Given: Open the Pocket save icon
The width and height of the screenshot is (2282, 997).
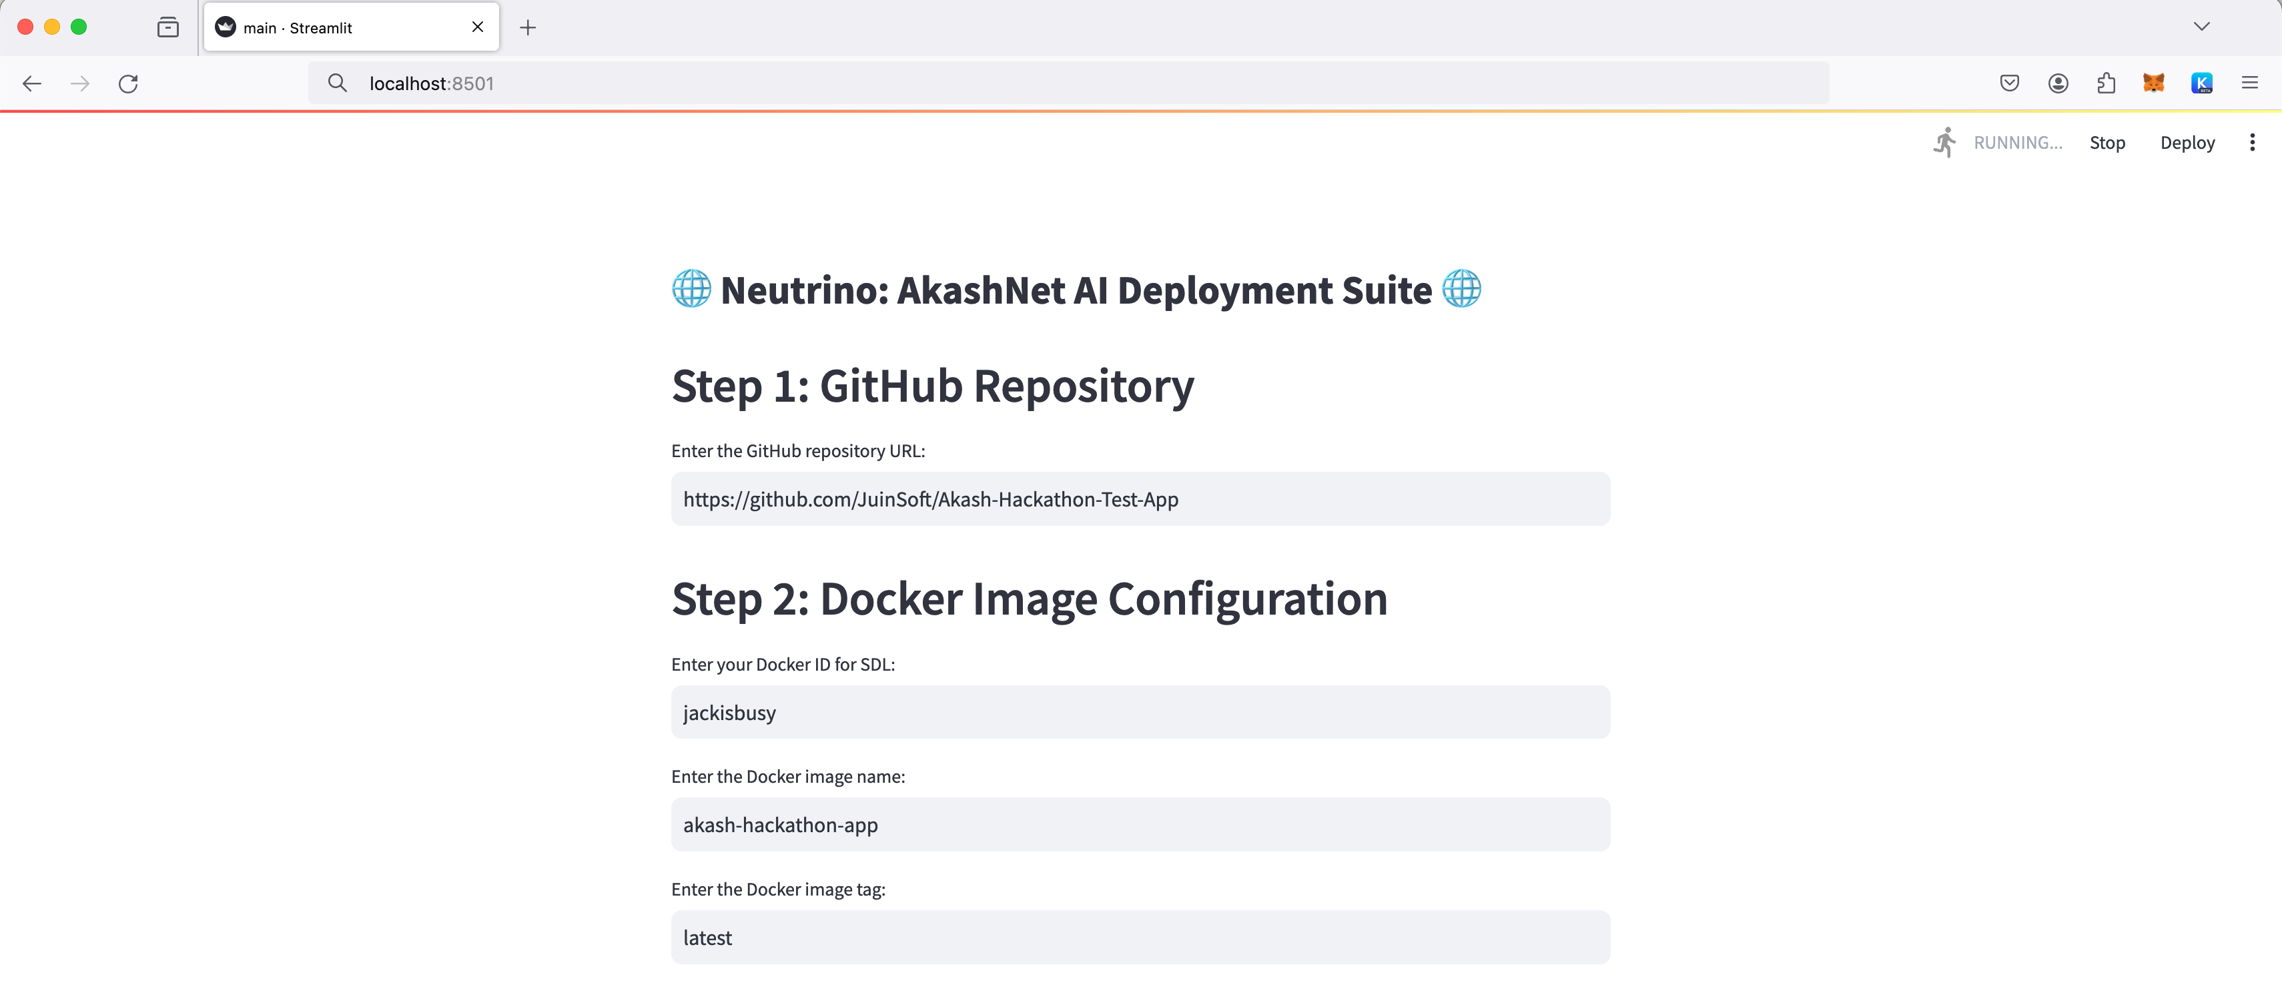Looking at the screenshot, I should tap(2010, 83).
